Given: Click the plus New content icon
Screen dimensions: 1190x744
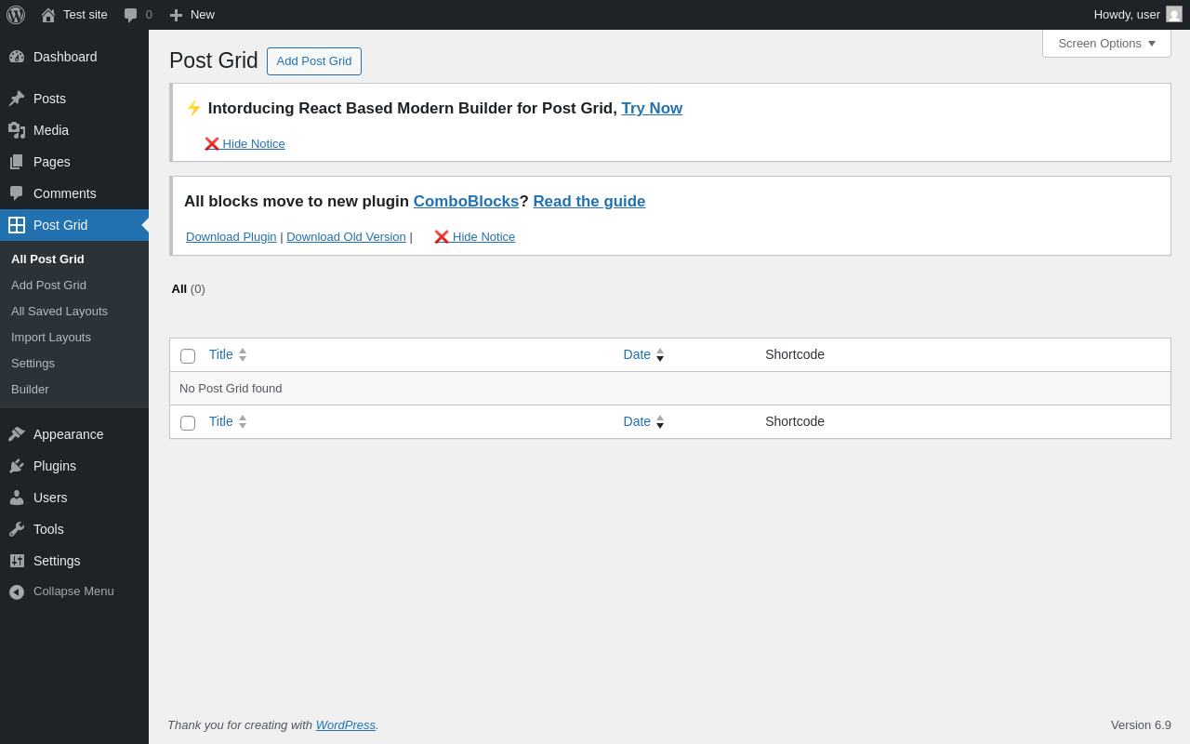Looking at the screenshot, I should [x=176, y=15].
